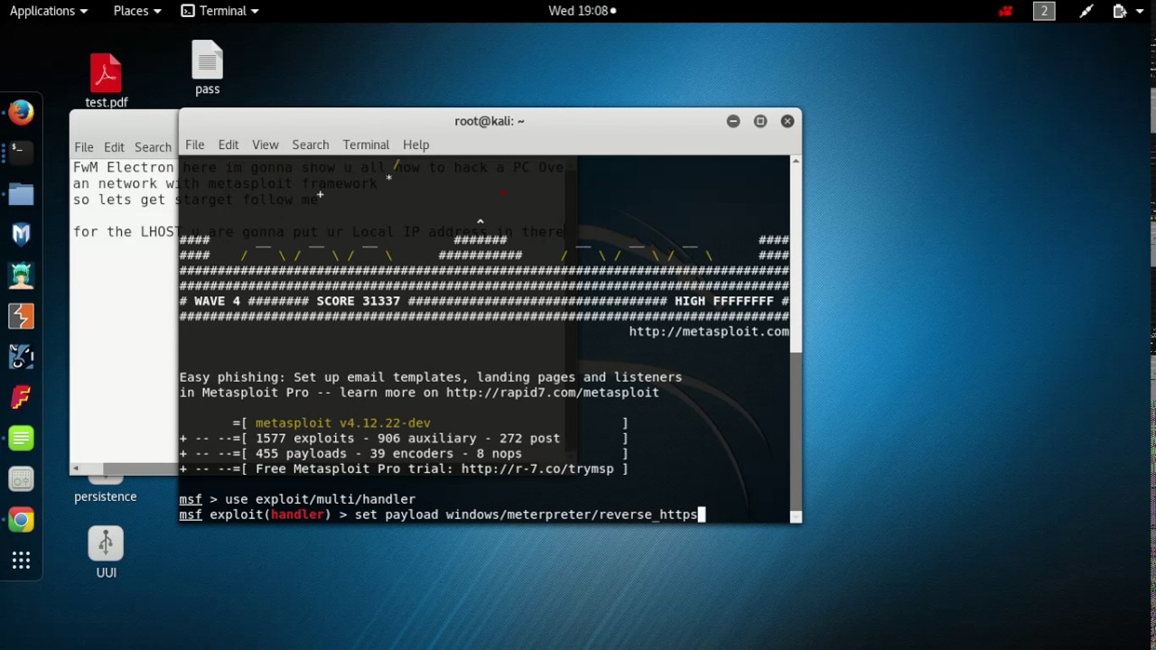Select the persistence desktop item

[x=106, y=497]
